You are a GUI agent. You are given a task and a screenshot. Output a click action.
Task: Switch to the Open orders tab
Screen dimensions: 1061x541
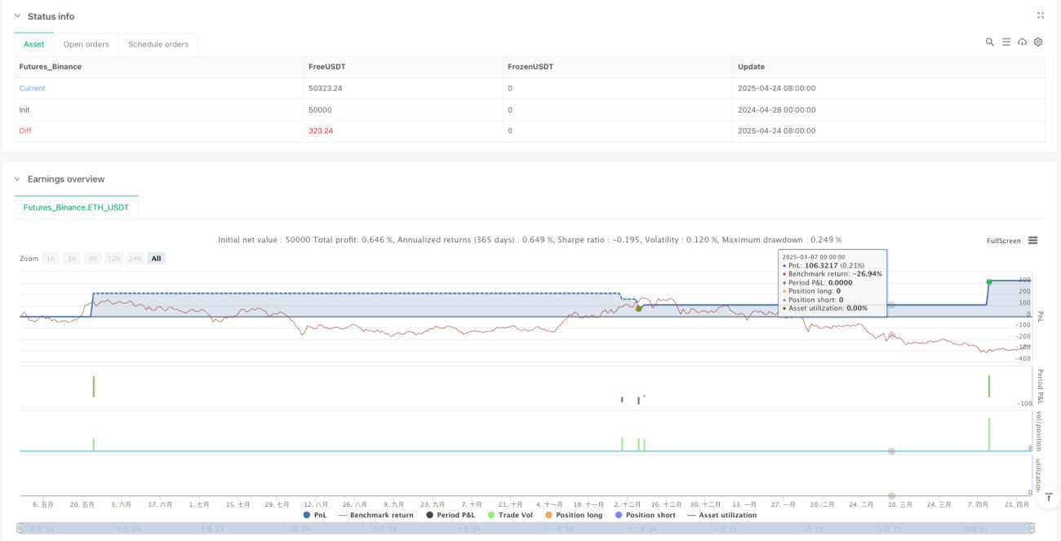pos(87,44)
